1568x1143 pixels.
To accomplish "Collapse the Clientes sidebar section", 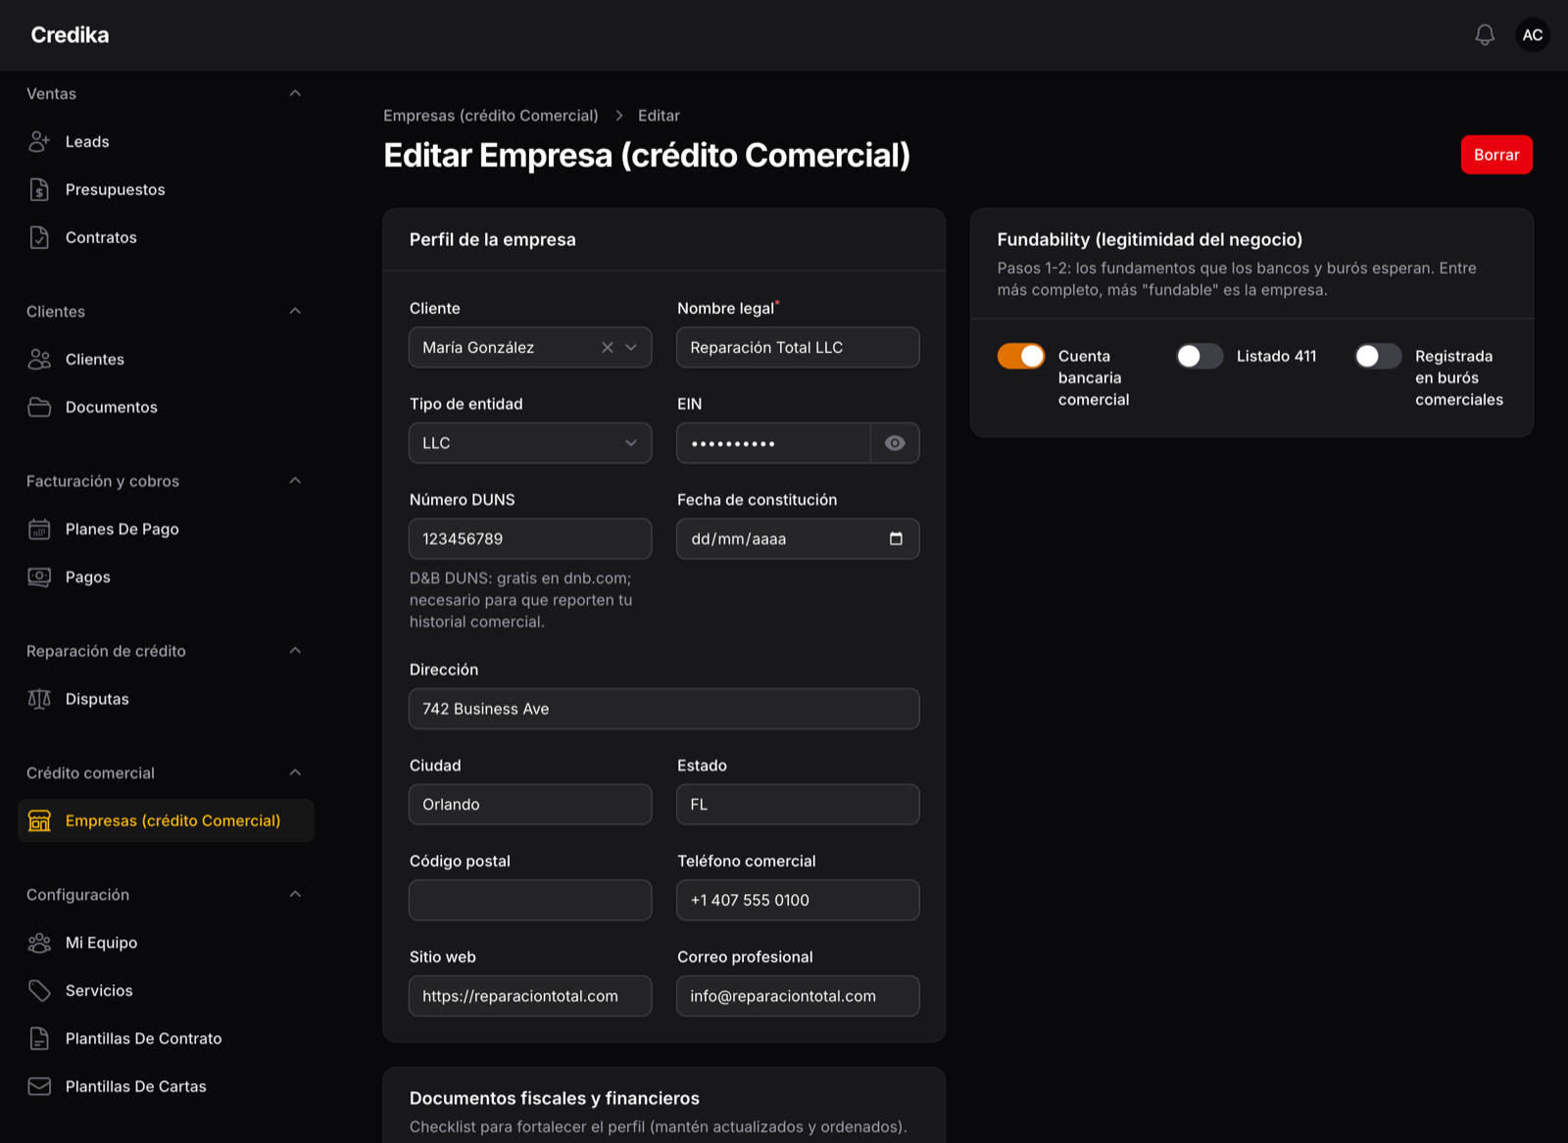I will 295,312.
